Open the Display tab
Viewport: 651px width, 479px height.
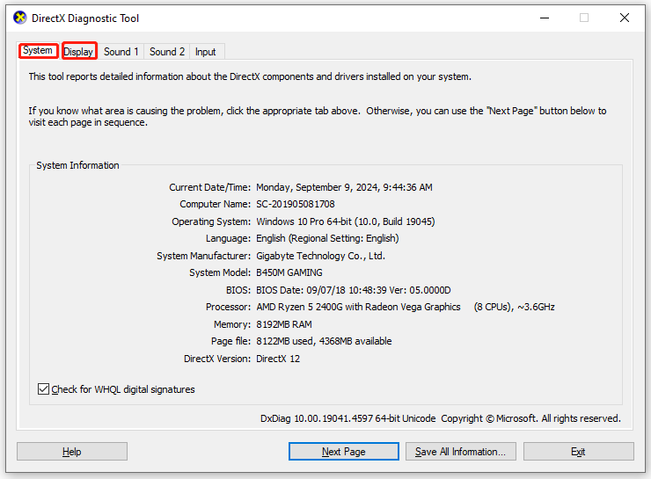click(x=78, y=52)
